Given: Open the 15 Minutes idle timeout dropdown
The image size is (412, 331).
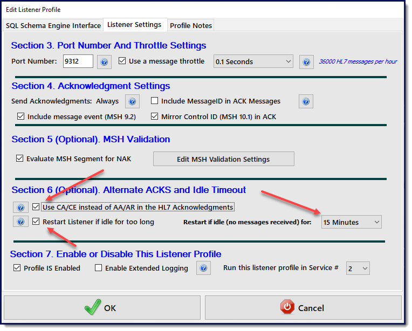Looking at the screenshot, I should tap(351, 222).
